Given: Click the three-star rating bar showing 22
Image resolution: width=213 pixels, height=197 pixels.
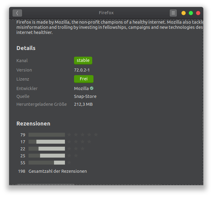Looking at the screenshot, I should (x=47, y=149).
